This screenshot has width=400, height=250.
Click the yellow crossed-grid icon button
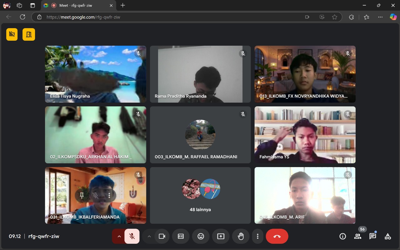[x=12, y=34]
